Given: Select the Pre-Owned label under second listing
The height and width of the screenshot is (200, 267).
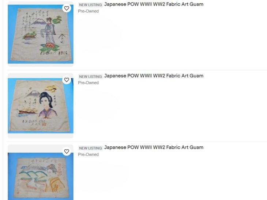Looking at the screenshot, I should pyautogui.click(x=88, y=83).
